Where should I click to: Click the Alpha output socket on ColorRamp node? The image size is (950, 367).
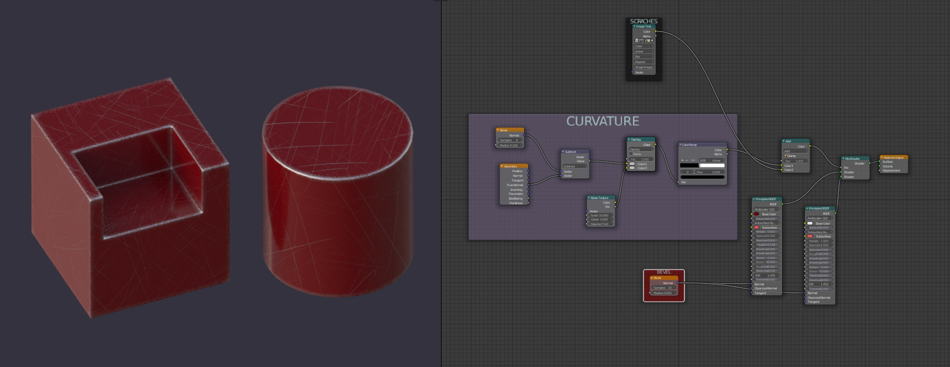(727, 154)
